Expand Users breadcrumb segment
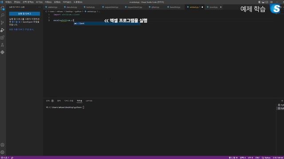The image size is (284, 159). 52,11
